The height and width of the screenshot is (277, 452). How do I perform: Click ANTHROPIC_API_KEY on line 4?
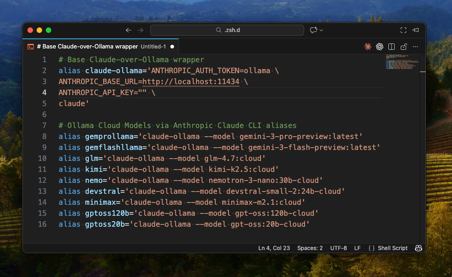[96, 93]
